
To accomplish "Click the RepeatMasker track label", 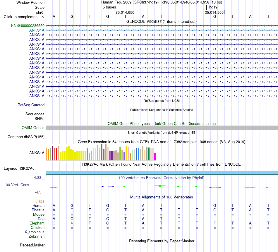I will pyautogui.click(x=32, y=245).
